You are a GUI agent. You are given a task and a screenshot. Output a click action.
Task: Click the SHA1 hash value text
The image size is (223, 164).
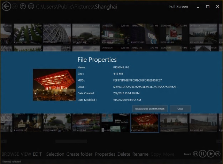pyautogui.click(x=145, y=87)
